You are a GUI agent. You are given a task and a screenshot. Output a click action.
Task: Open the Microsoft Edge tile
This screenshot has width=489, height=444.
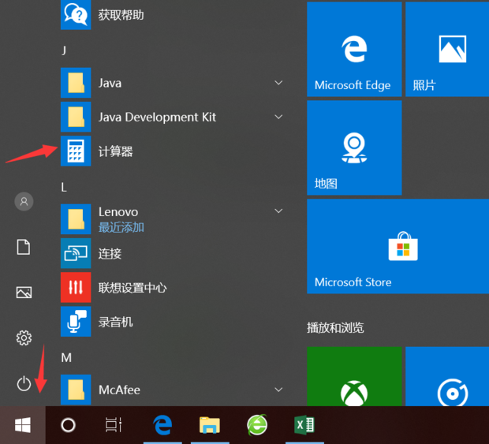[x=354, y=49]
